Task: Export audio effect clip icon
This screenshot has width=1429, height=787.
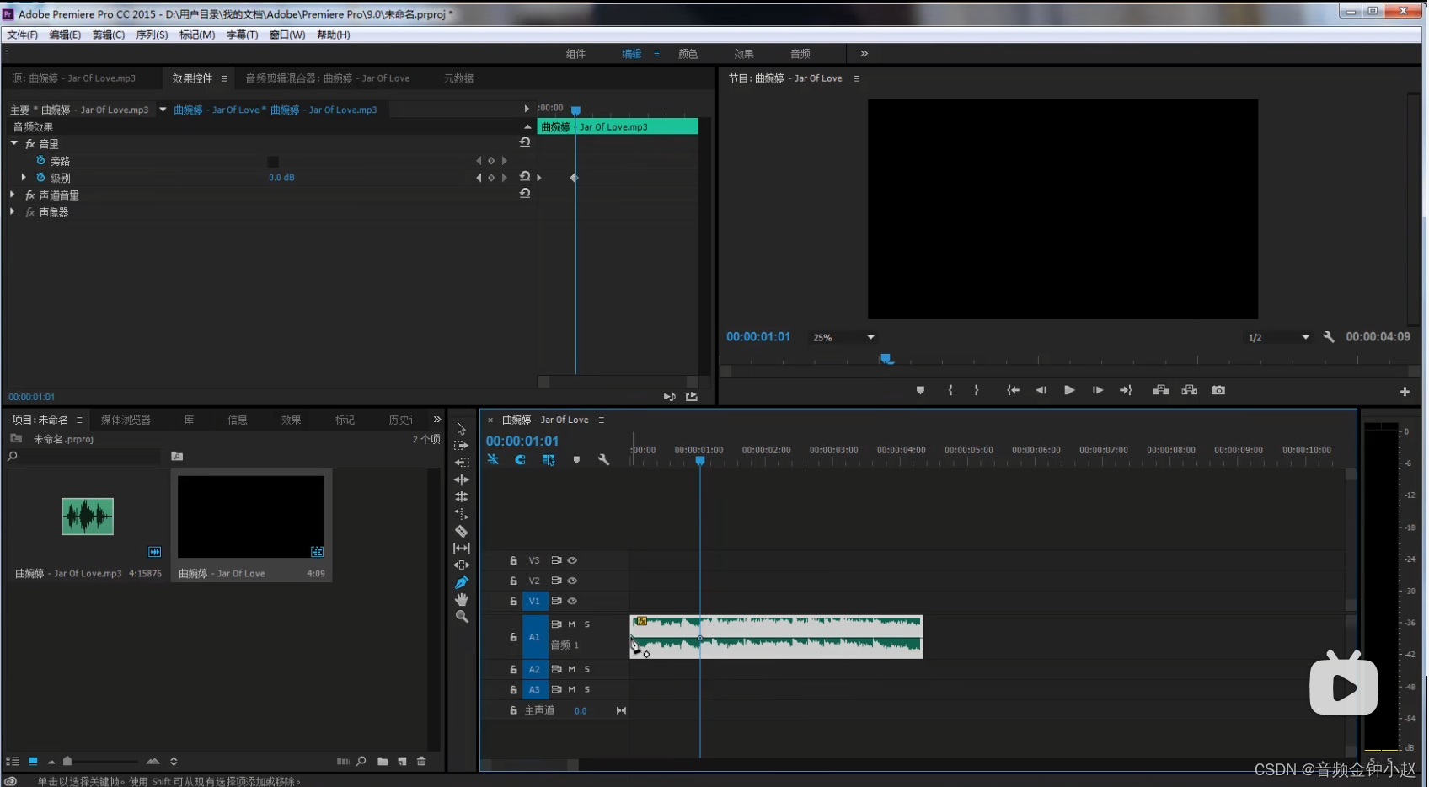Action: point(692,396)
